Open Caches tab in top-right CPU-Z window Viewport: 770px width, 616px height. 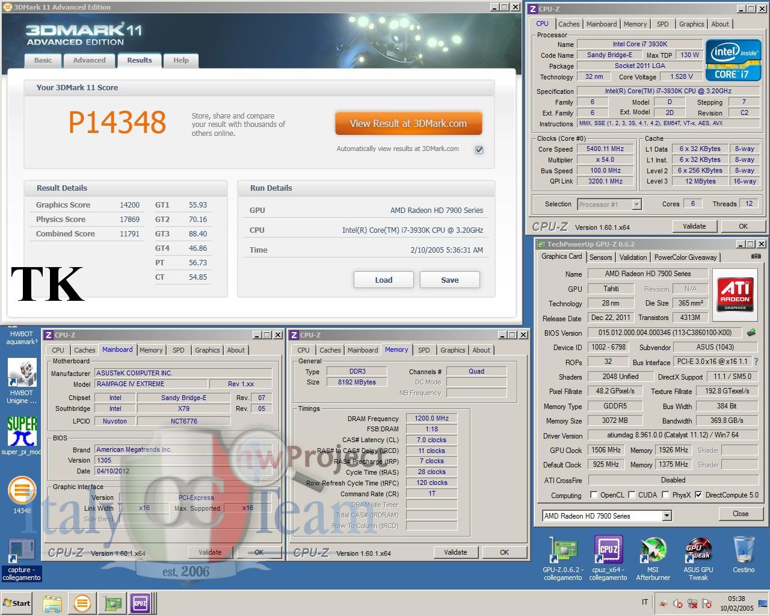click(x=568, y=24)
